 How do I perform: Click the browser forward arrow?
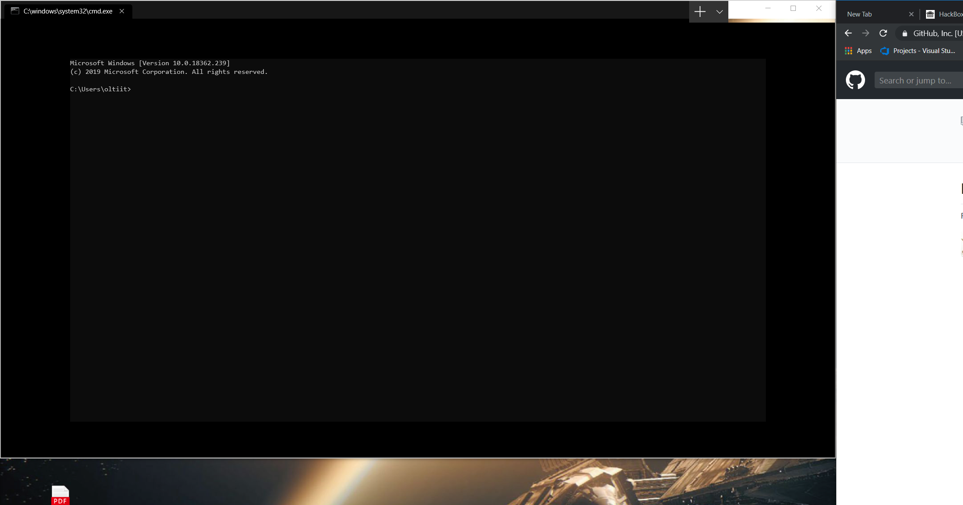pos(865,33)
